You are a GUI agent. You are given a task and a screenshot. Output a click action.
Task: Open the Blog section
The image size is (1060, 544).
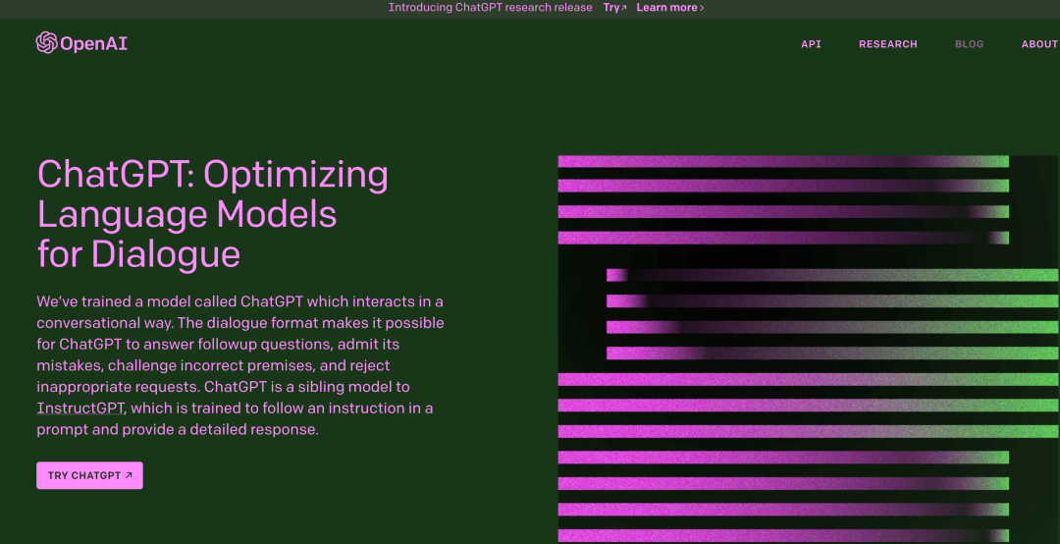969,44
